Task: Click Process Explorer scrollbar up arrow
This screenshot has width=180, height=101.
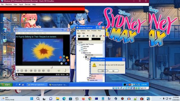Action: pyautogui.click(x=104, y=42)
